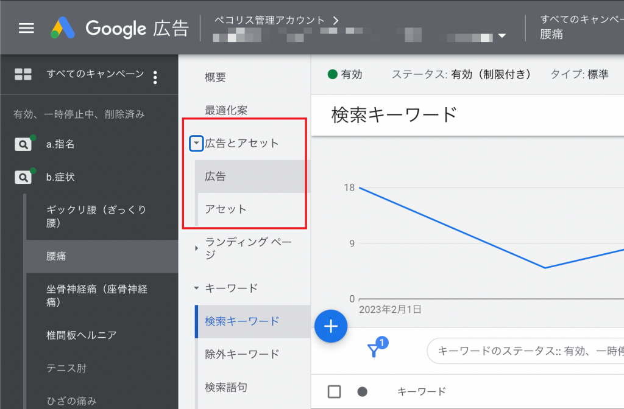Click the キーワード section label in the side menu
Viewport: 624px width, 409px height.
coord(232,288)
